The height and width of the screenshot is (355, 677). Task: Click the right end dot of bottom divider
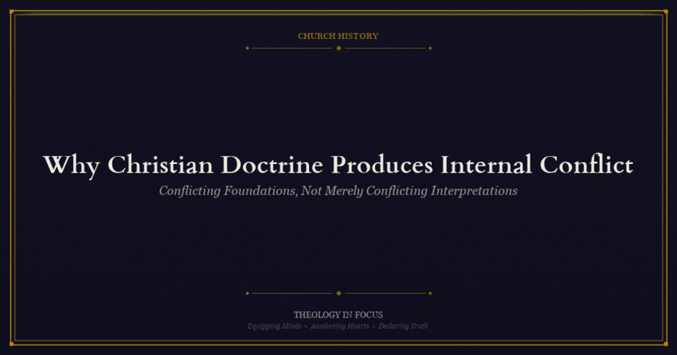tap(430, 293)
